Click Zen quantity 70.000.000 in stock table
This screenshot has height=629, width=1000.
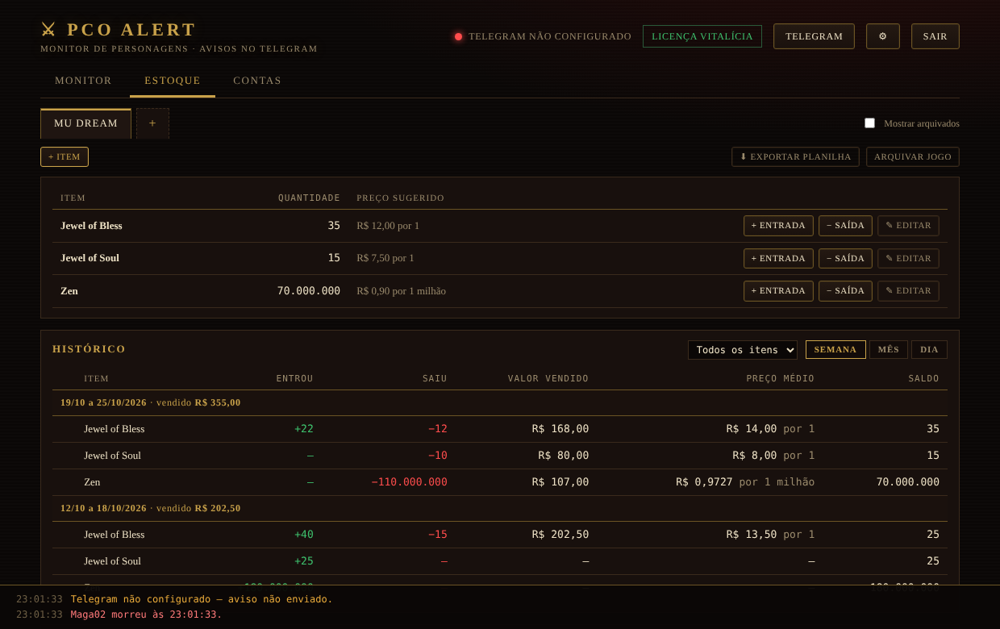click(x=309, y=291)
